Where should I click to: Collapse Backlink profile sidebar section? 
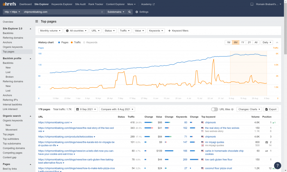30,59
